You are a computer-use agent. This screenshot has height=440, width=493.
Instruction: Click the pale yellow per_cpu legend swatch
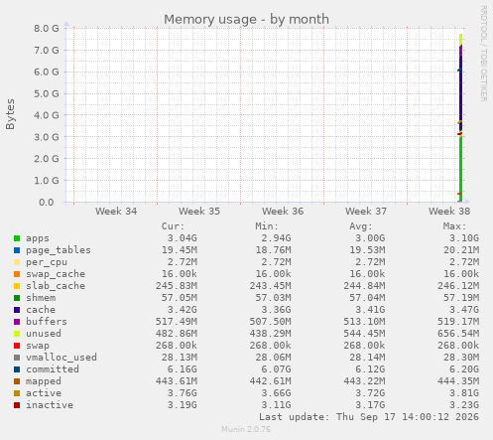pos(17,262)
